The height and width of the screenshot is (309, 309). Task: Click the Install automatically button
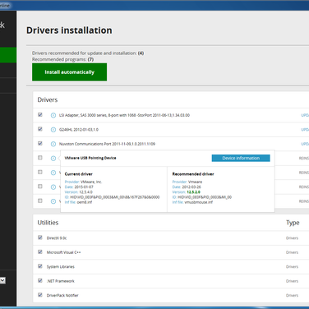click(69, 72)
